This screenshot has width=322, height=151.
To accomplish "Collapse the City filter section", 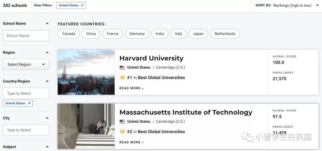I will click(47, 118).
